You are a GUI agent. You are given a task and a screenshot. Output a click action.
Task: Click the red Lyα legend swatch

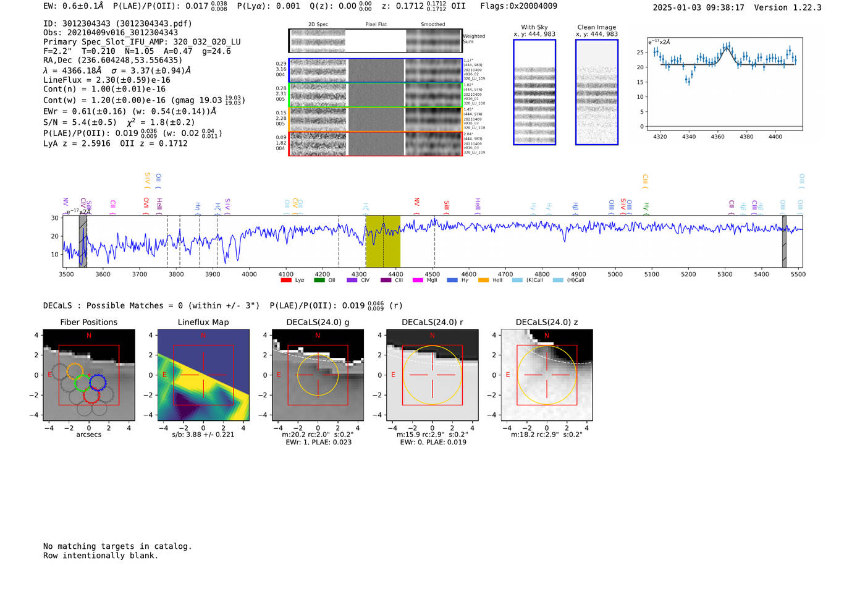tap(286, 280)
